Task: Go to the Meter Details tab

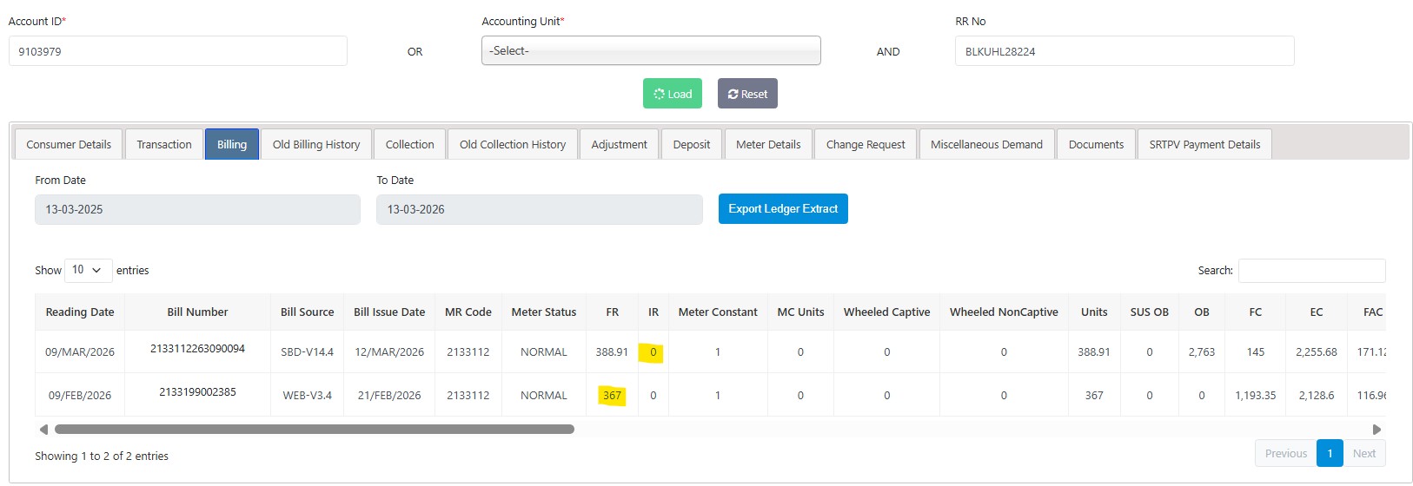Action: click(x=767, y=144)
